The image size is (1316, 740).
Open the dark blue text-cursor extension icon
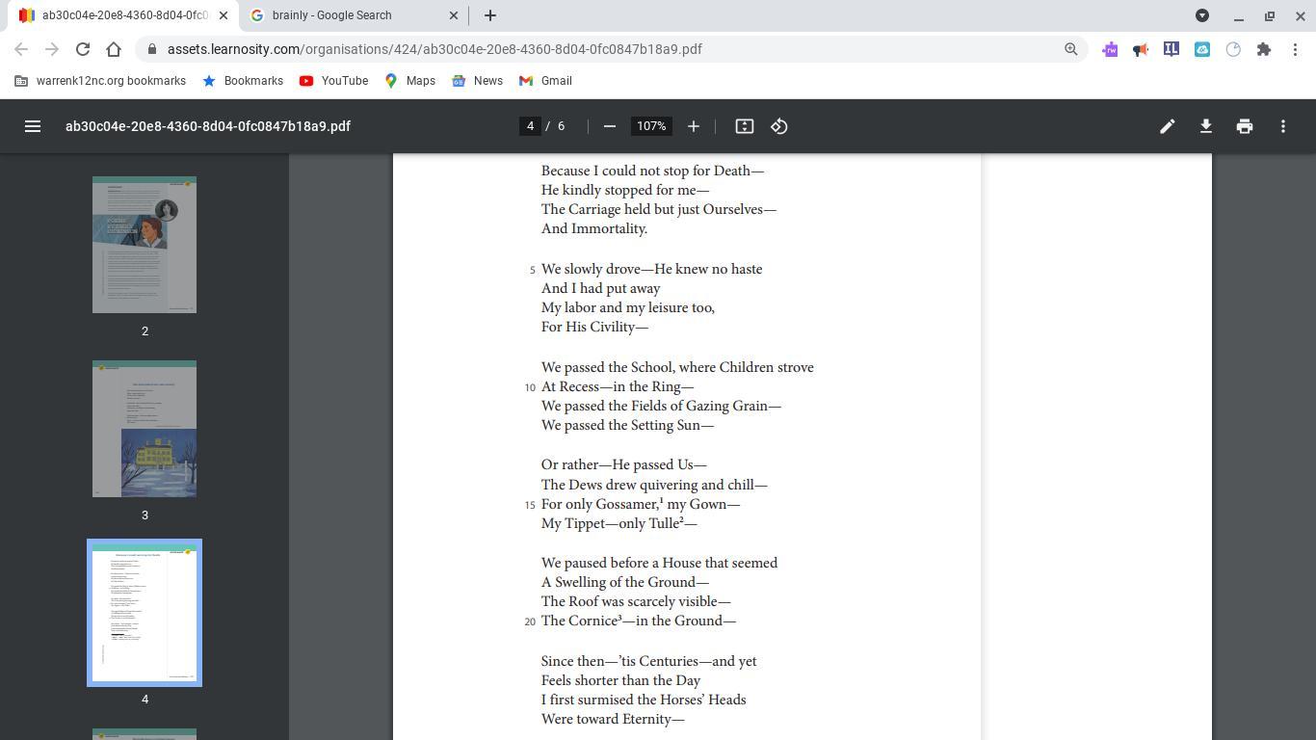tap(1171, 49)
